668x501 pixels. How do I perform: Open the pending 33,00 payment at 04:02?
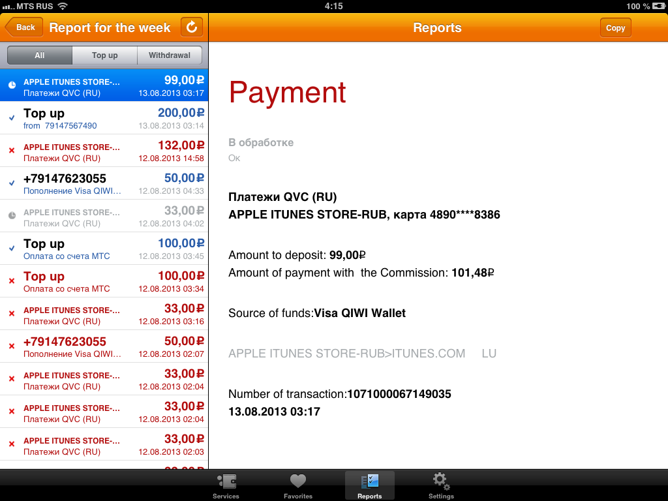pos(104,215)
